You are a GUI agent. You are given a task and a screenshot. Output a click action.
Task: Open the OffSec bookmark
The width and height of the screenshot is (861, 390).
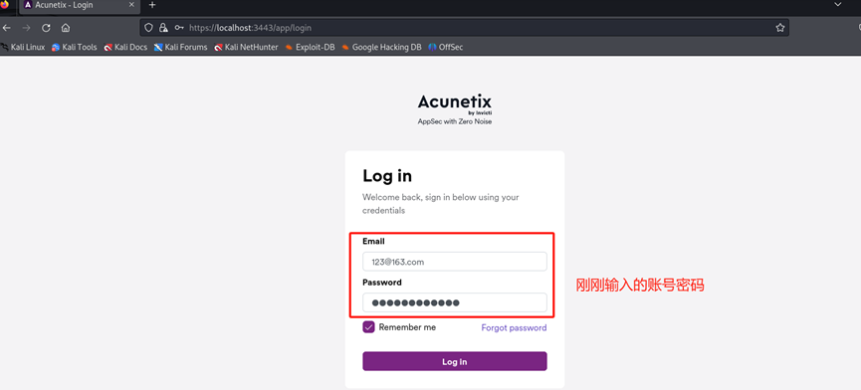445,47
